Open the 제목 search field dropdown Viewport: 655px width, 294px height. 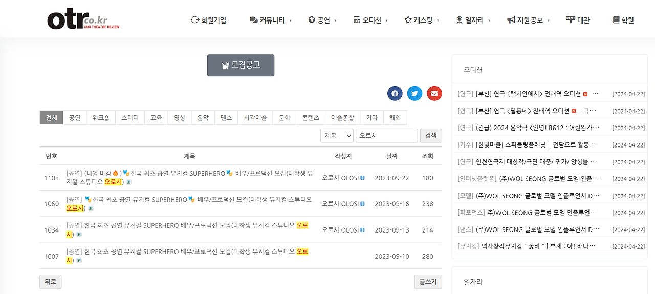click(x=337, y=135)
